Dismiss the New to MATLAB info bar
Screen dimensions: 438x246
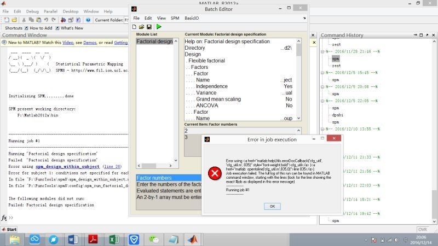point(314,43)
